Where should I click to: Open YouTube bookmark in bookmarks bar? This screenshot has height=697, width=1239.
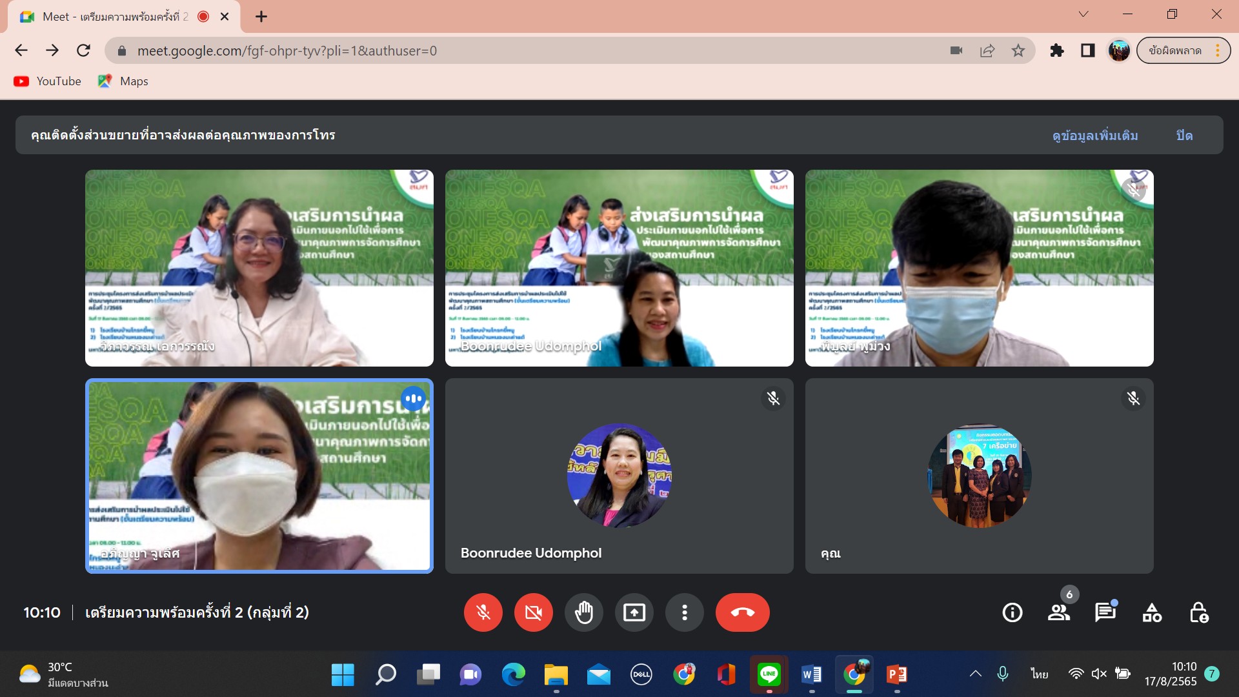tap(48, 81)
